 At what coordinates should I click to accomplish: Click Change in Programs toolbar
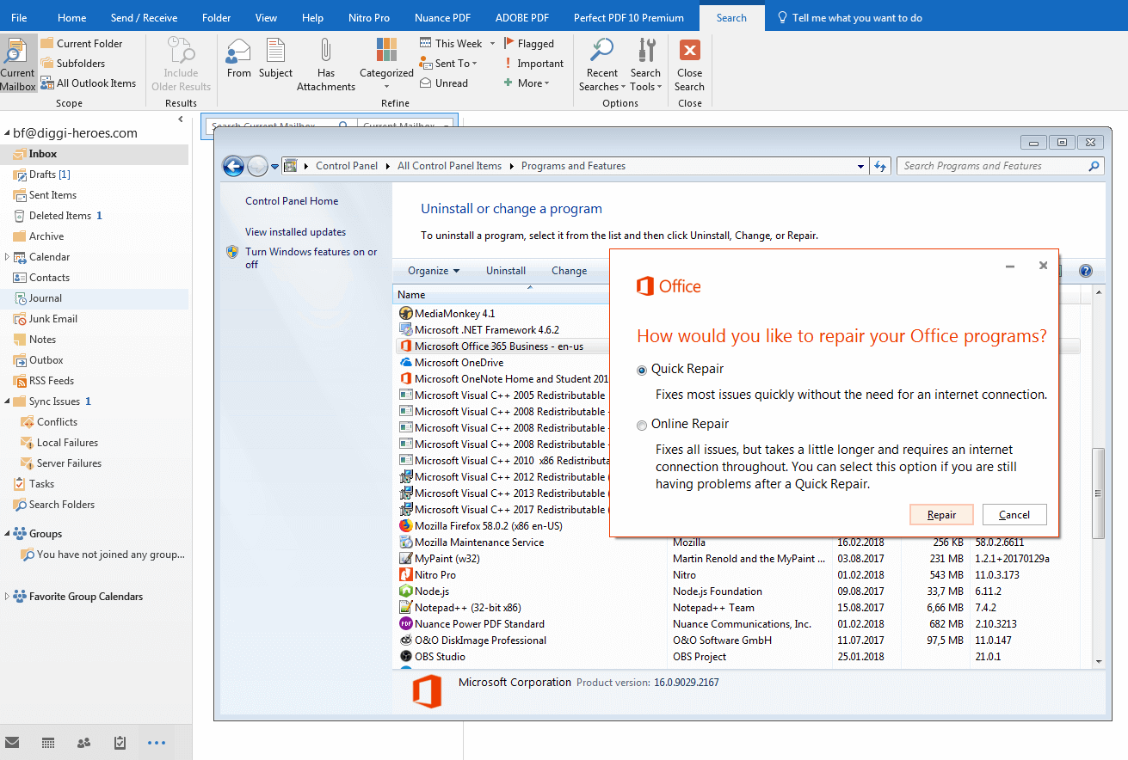569,271
